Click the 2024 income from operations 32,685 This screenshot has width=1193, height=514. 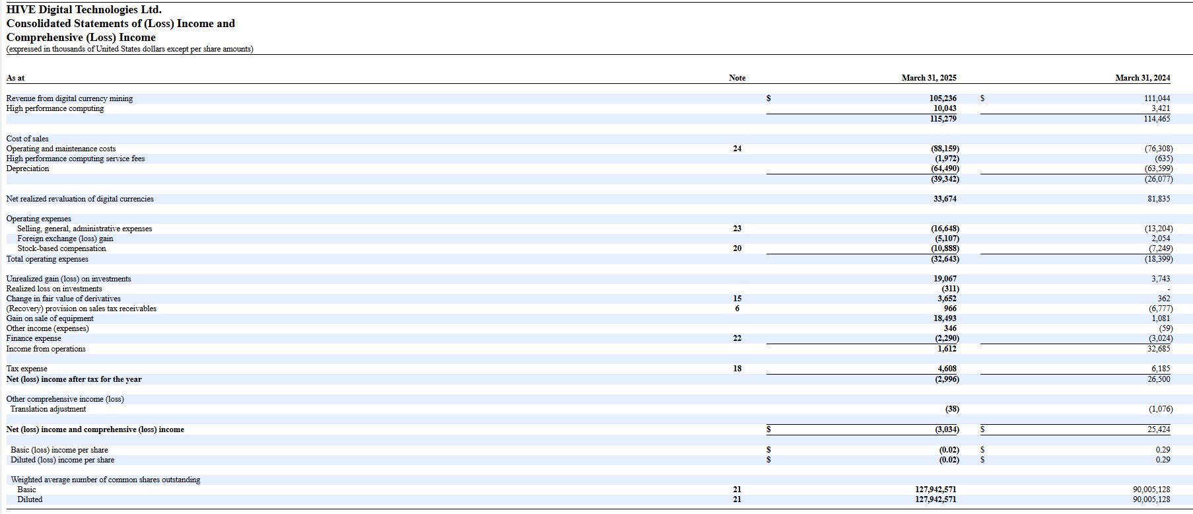point(1159,349)
